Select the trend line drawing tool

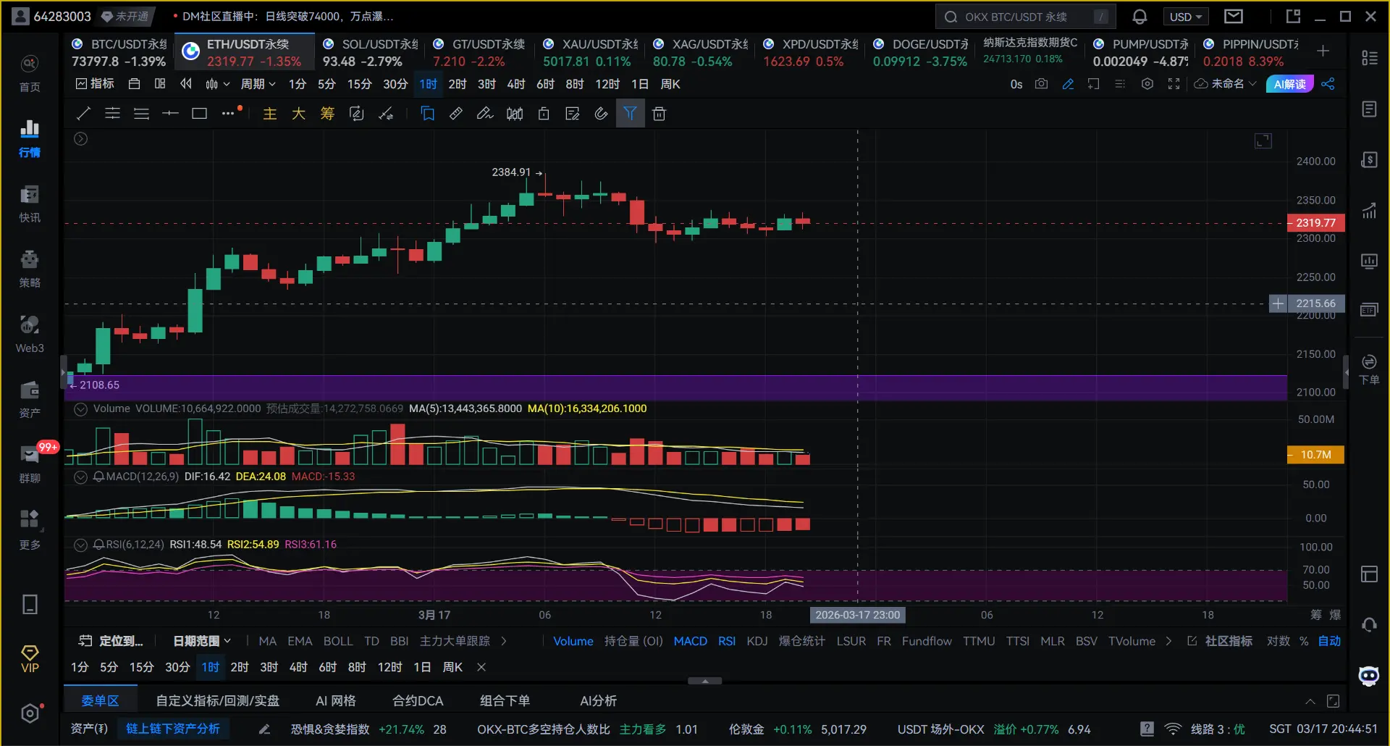(x=83, y=114)
